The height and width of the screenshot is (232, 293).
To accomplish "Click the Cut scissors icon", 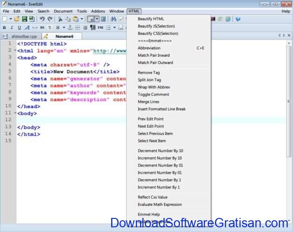I will (60, 19).
